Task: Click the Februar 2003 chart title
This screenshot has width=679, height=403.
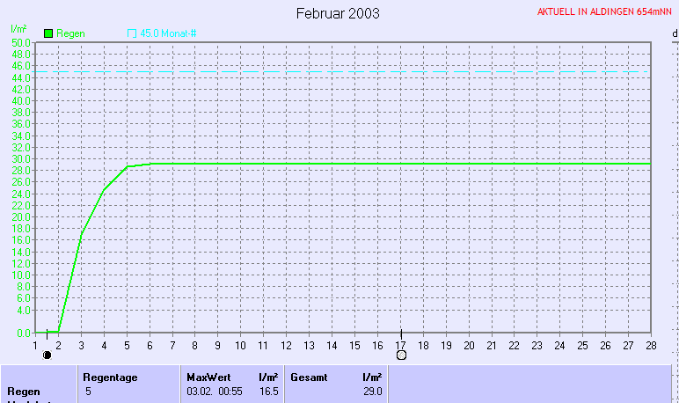Action: click(x=338, y=13)
